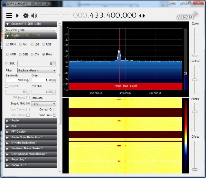Click the 434.000 M frequency axis label
The height and width of the screenshot is (178, 206).
[x=155, y=93]
